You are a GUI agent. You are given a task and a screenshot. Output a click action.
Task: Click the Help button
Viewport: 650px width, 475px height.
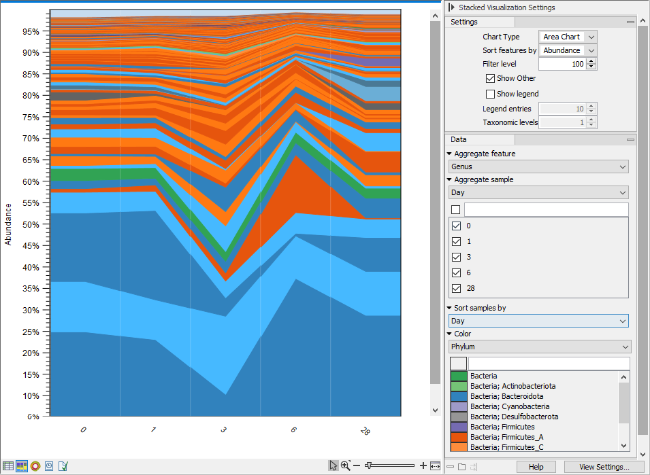tap(536, 467)
